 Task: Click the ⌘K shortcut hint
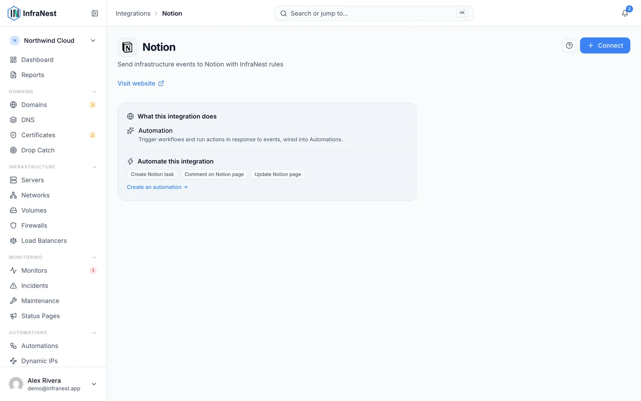pyautogui.click(x=462, y=13)
